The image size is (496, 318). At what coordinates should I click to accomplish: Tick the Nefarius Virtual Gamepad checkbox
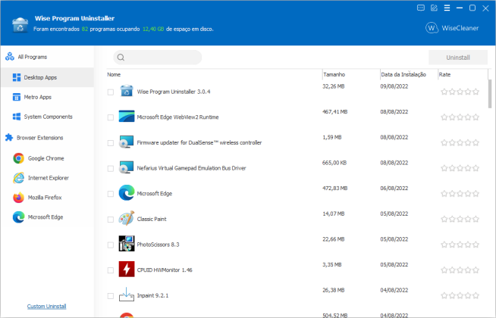(111, 169)
